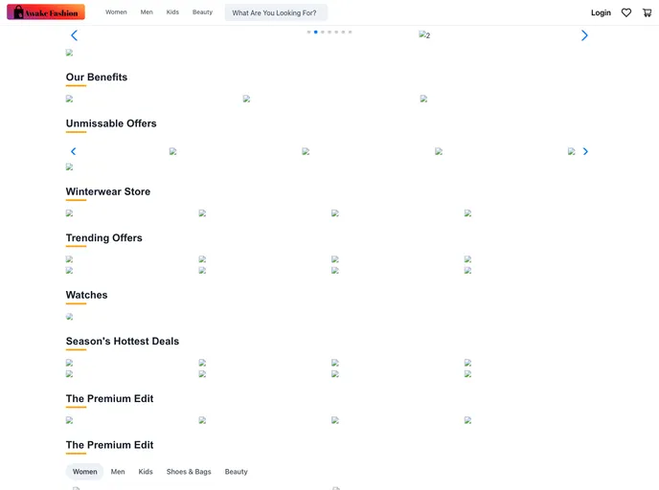The width and height of the screenshot is (659, 490).
Task: Select the Kids tab in Premium Edit
Action: click(146, 472)
